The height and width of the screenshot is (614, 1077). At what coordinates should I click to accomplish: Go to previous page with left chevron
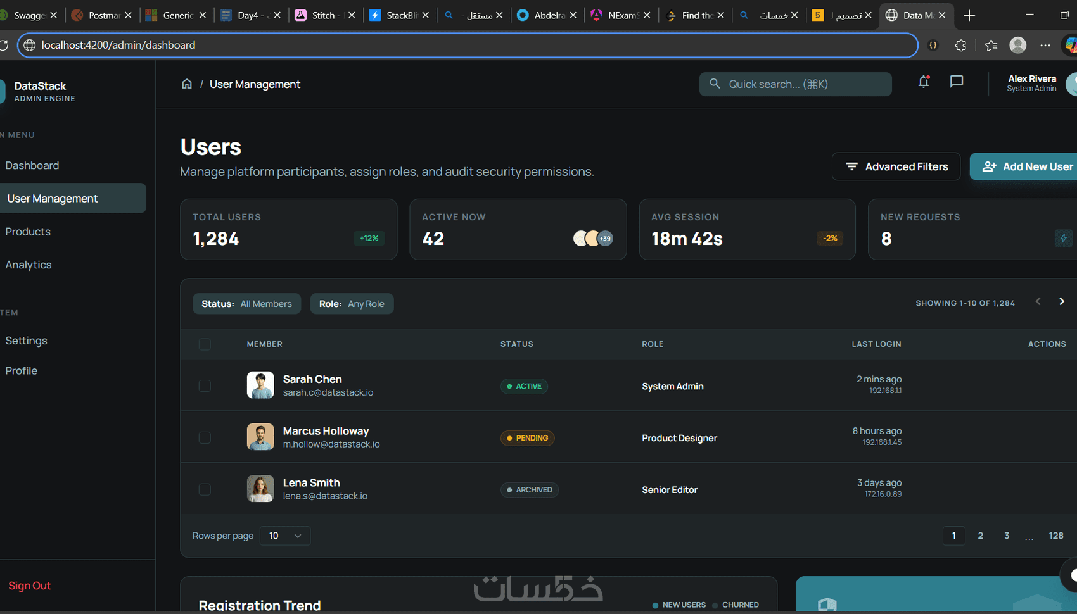click(x=1038, y=301)
